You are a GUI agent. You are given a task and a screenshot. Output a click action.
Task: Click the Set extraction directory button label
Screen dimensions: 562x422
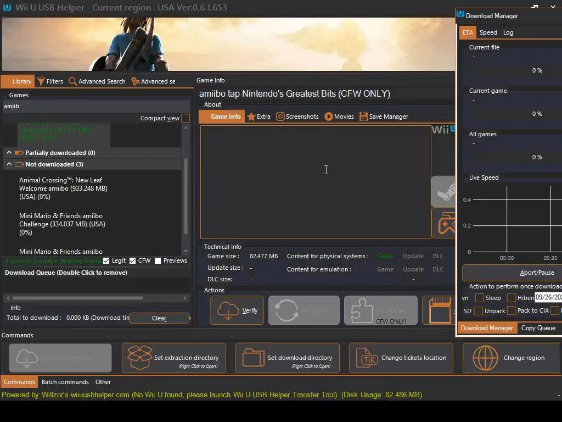186,358
